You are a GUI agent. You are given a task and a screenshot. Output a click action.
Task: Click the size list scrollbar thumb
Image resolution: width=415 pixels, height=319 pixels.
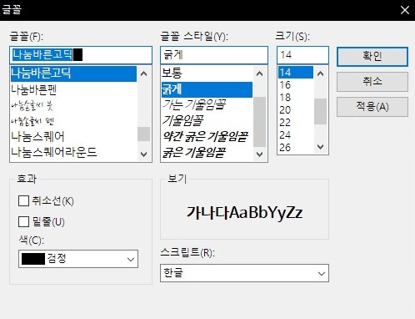320,111
